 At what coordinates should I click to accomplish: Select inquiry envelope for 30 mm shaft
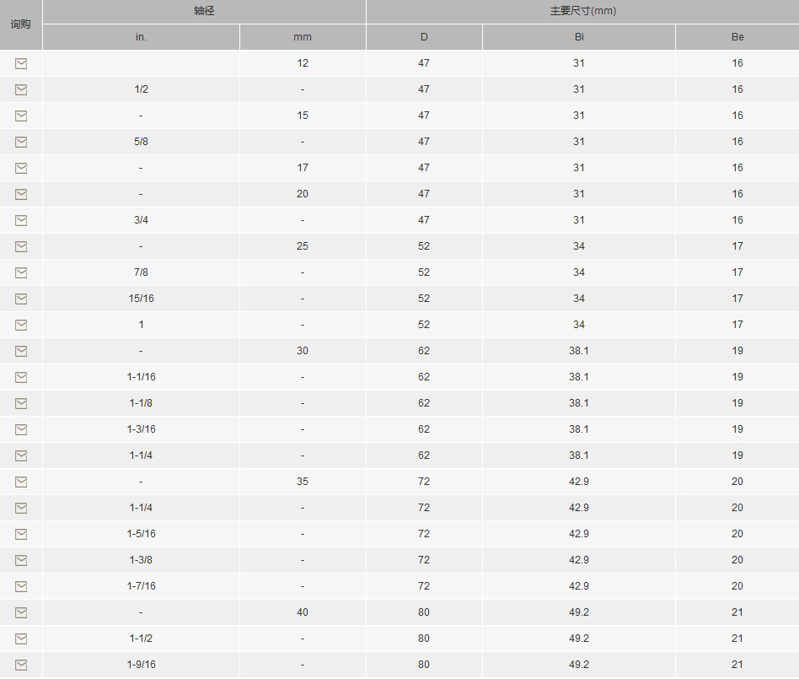point(21,351)
